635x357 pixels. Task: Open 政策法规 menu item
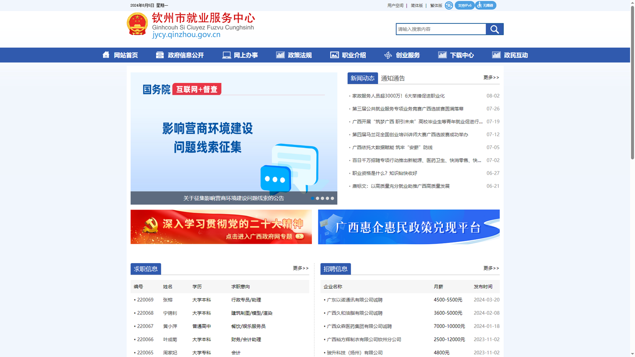(300, 55)
